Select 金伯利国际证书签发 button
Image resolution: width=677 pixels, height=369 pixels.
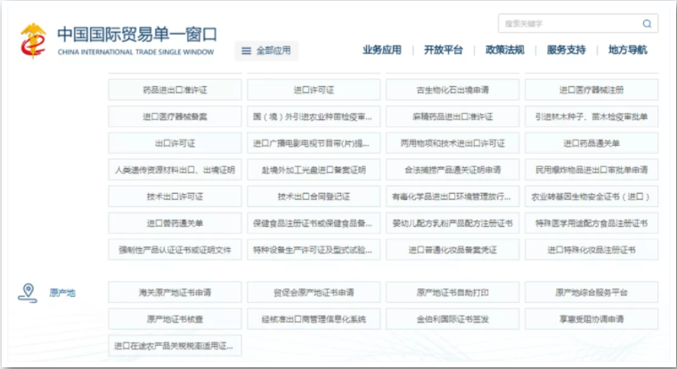point(453,318)
